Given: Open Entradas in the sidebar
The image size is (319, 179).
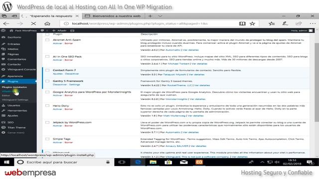Looking at the screenshot, I should coord(13,44).
